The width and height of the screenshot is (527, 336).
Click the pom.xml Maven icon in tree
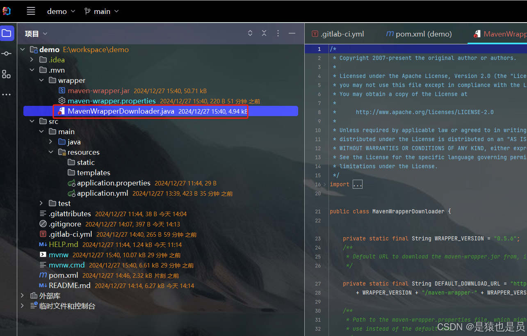(x=43, y=275)
